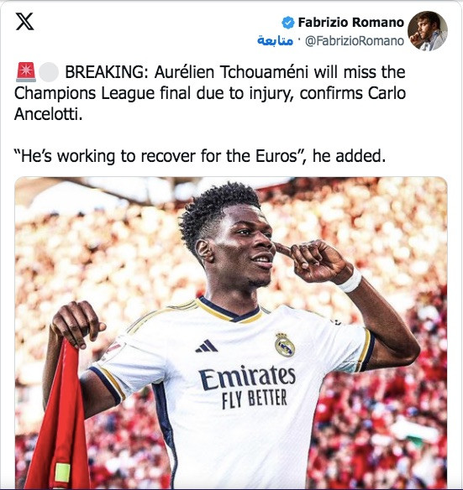Open the attached photo of the player
This screenshot has width=463, height=490.
click(x=231, y=333)
